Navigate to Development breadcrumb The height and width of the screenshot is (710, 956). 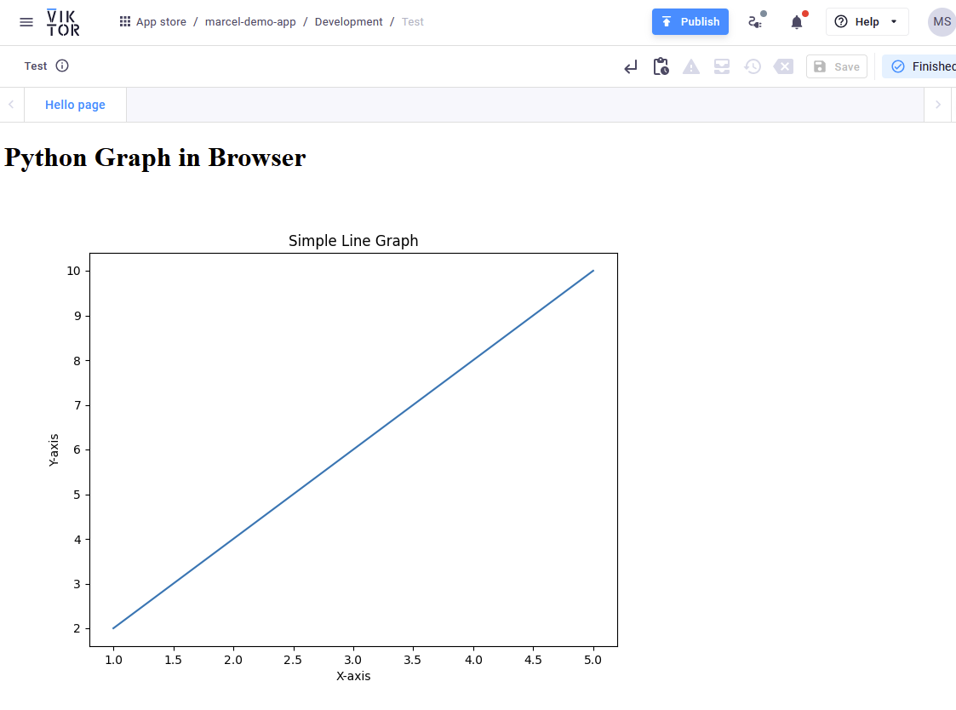[x=348, y=22]
